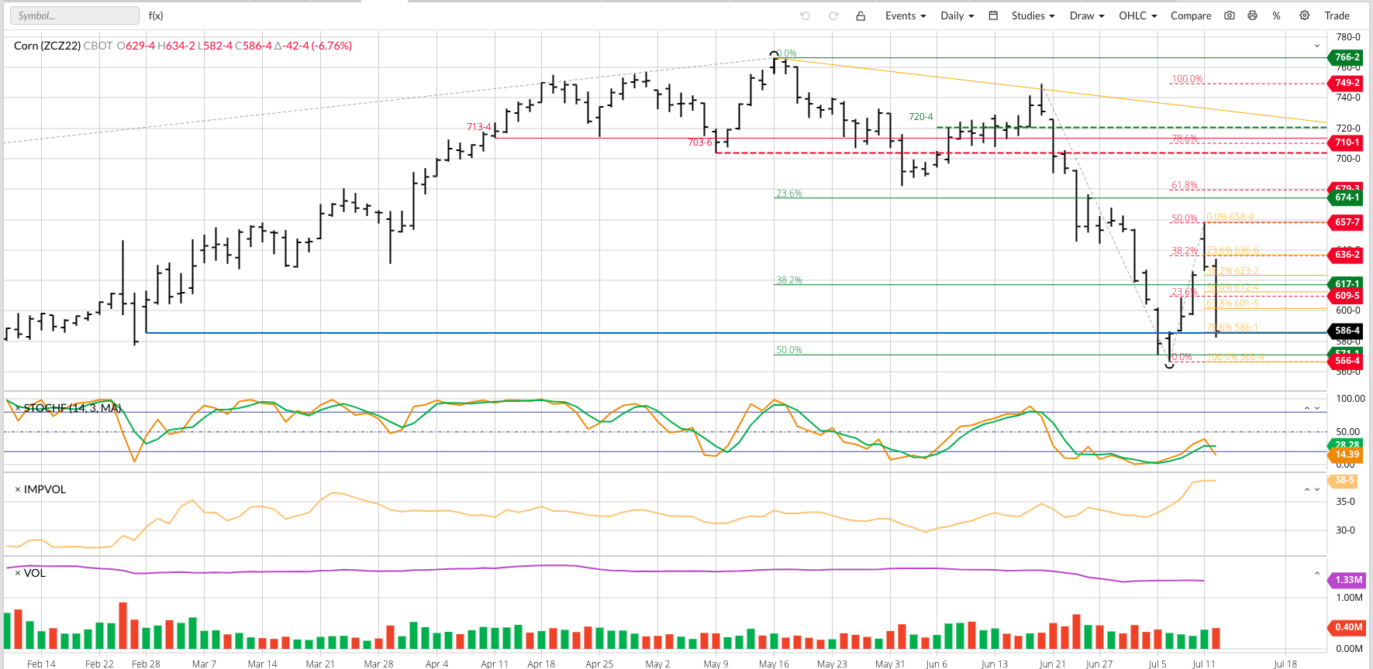Redo the last chart action
The image size is (1373, 669).
833,15
